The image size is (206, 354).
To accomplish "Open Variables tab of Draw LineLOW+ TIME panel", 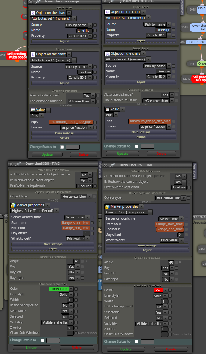I will pyautogui.click(x=195, y=171).
